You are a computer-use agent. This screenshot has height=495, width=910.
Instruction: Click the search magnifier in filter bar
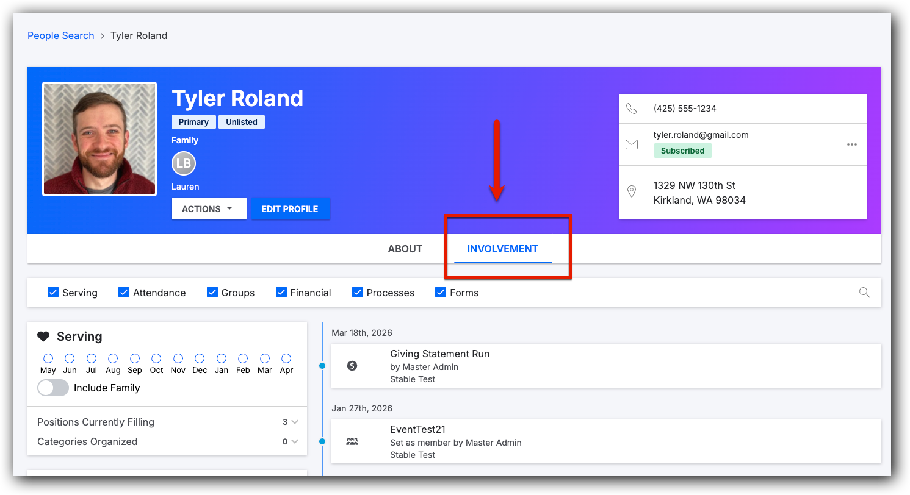tap(864, 293)
